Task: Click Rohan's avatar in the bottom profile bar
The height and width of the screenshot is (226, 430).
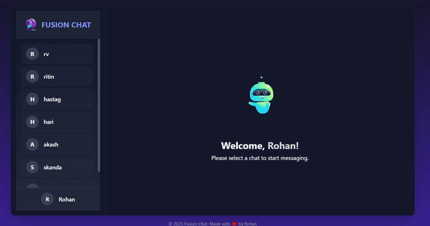Action: tap(47, 199)
